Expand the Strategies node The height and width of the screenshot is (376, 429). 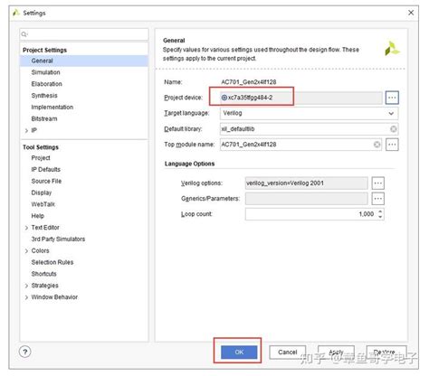tap(26, 286)
